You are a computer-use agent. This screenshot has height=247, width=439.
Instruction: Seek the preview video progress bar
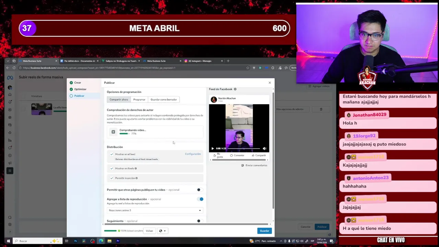(x=244, y=149)
